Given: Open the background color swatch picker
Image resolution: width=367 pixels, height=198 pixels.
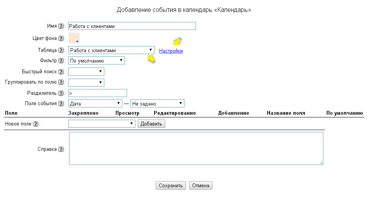Looking at the screenshot, I should (74, 38).
